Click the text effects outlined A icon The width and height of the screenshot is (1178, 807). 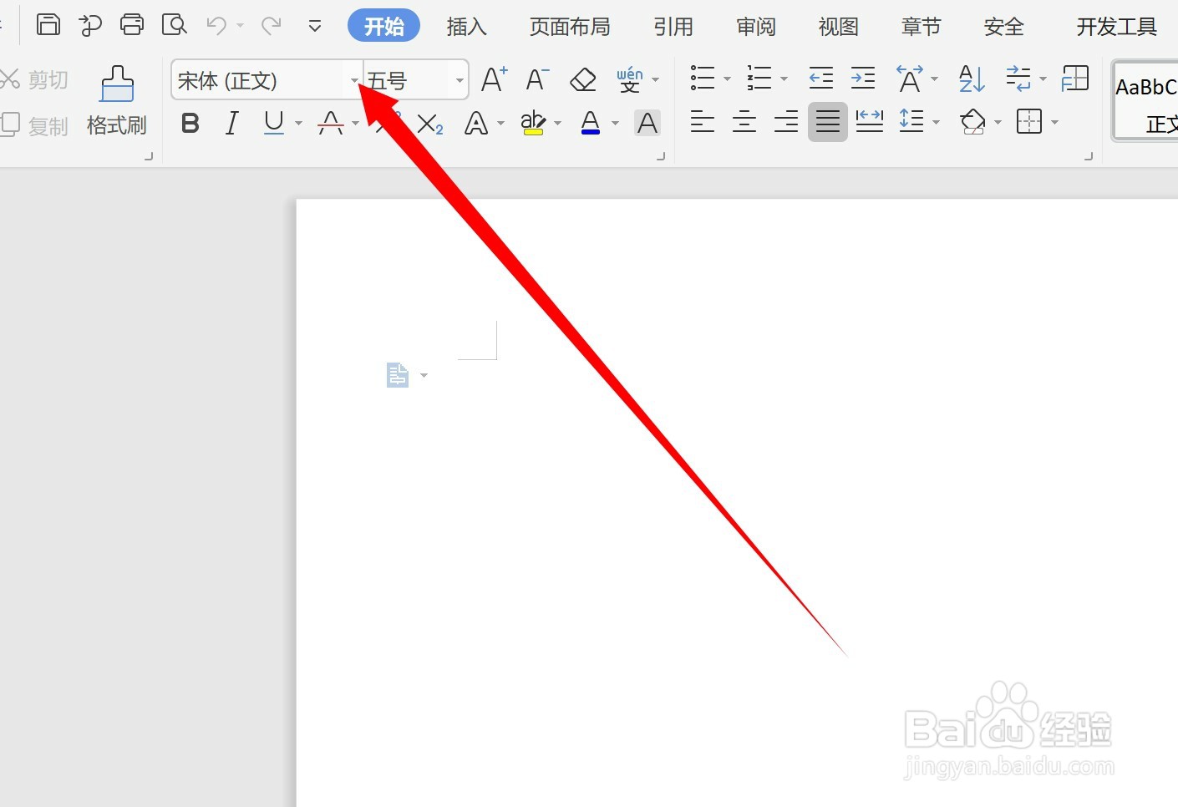point(476,124)
